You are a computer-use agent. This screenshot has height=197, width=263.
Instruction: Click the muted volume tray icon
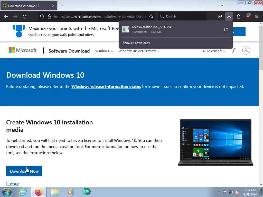click(x=237, y=192)
